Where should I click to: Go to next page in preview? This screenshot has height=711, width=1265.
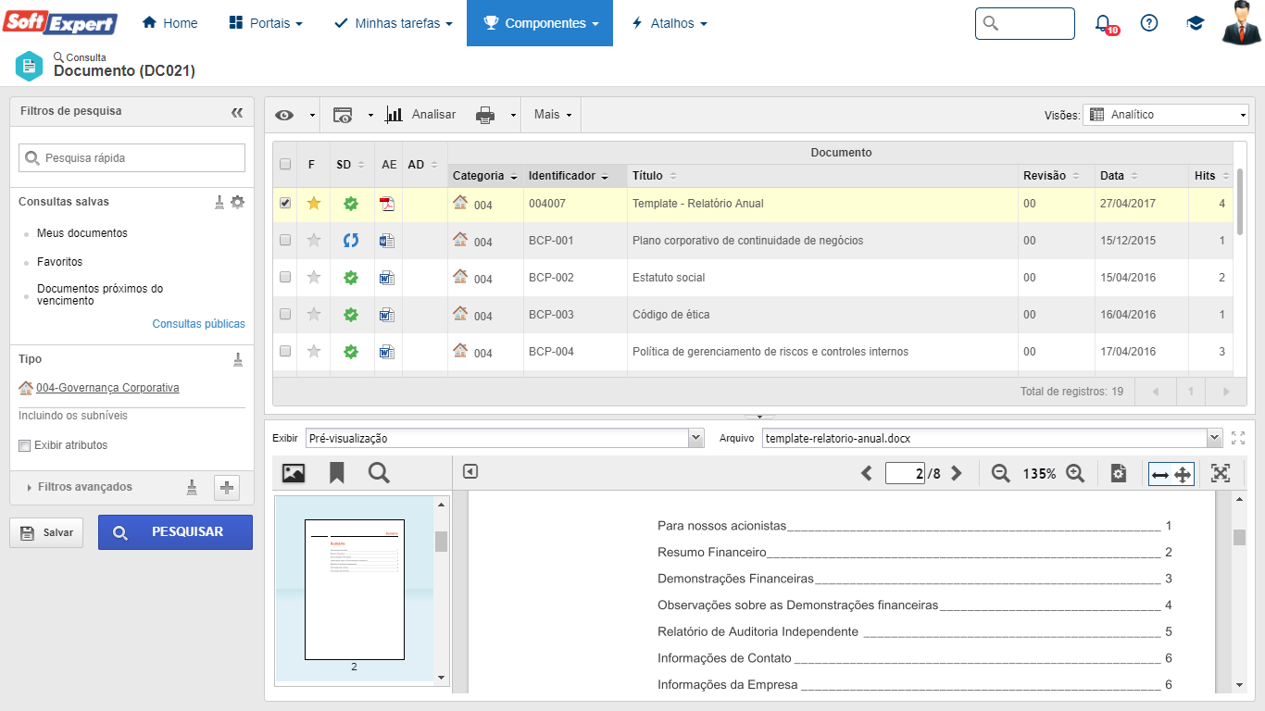[x=957, y=473]
